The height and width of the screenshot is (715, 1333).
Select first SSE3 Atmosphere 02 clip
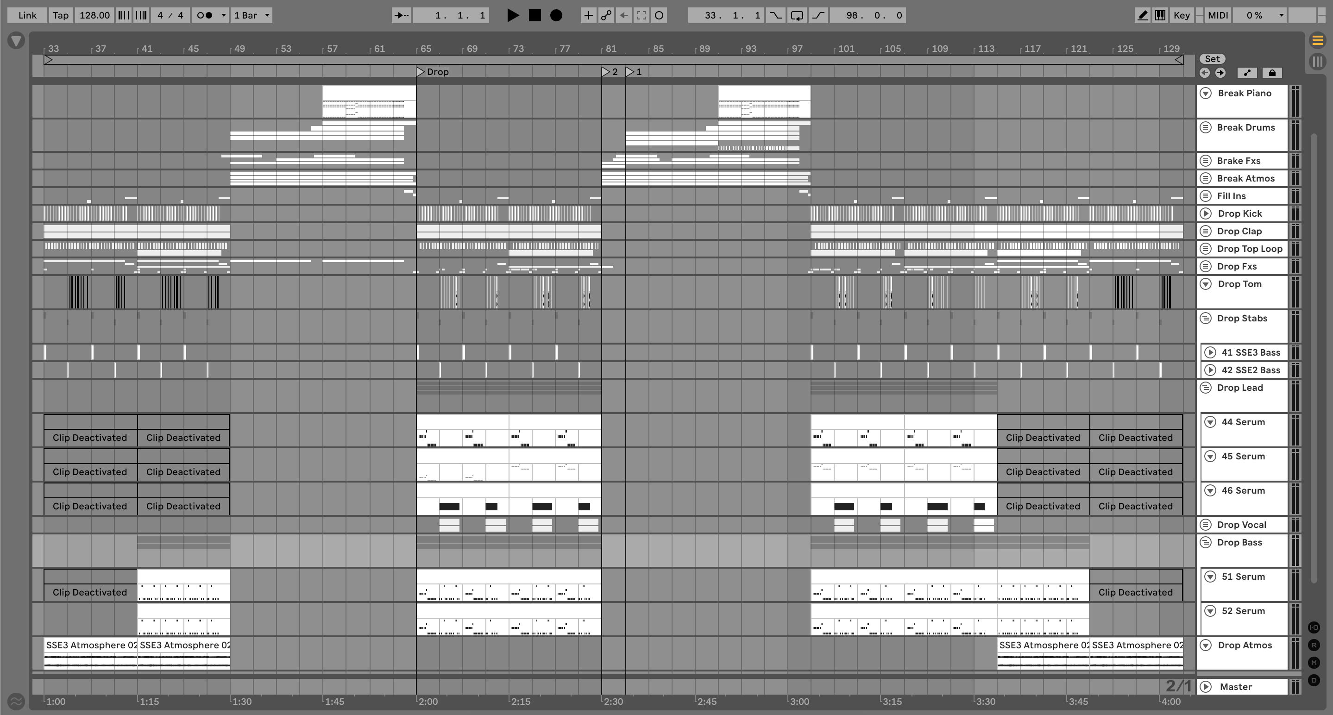pyautogui.click(x=91, y=654)
